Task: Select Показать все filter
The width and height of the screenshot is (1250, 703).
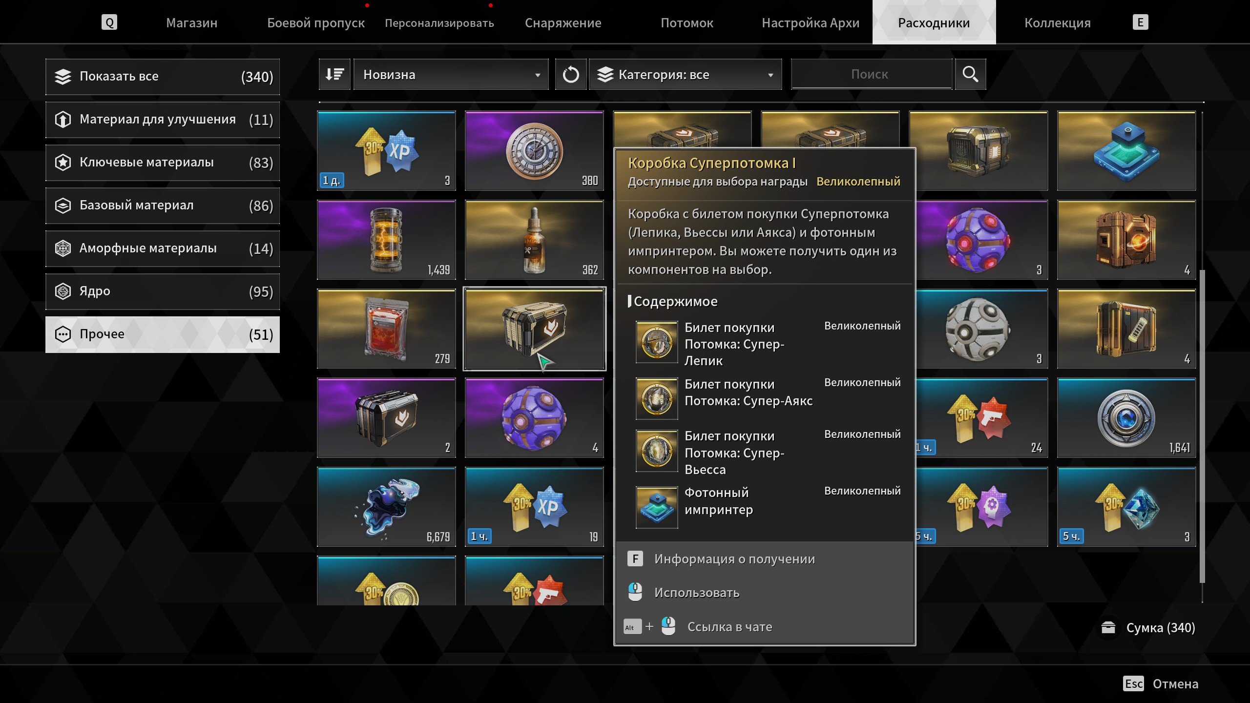Action: coord(163,77)
